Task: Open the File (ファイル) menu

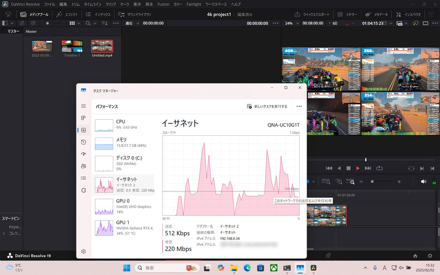Action: click(50, 4)
